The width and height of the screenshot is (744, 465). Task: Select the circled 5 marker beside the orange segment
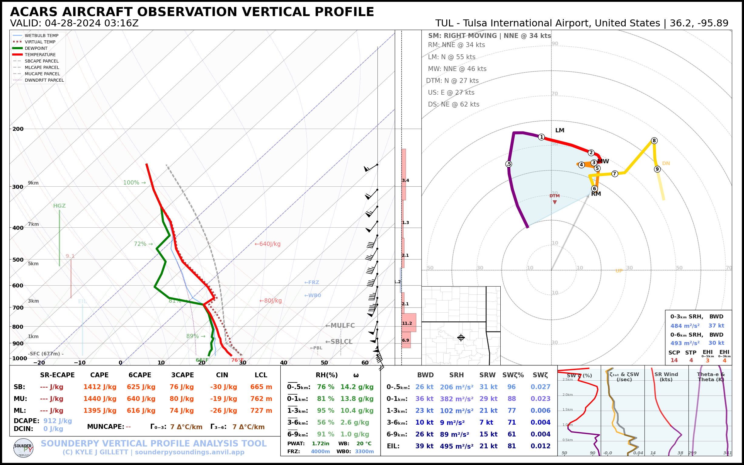[x=597, y=168]
